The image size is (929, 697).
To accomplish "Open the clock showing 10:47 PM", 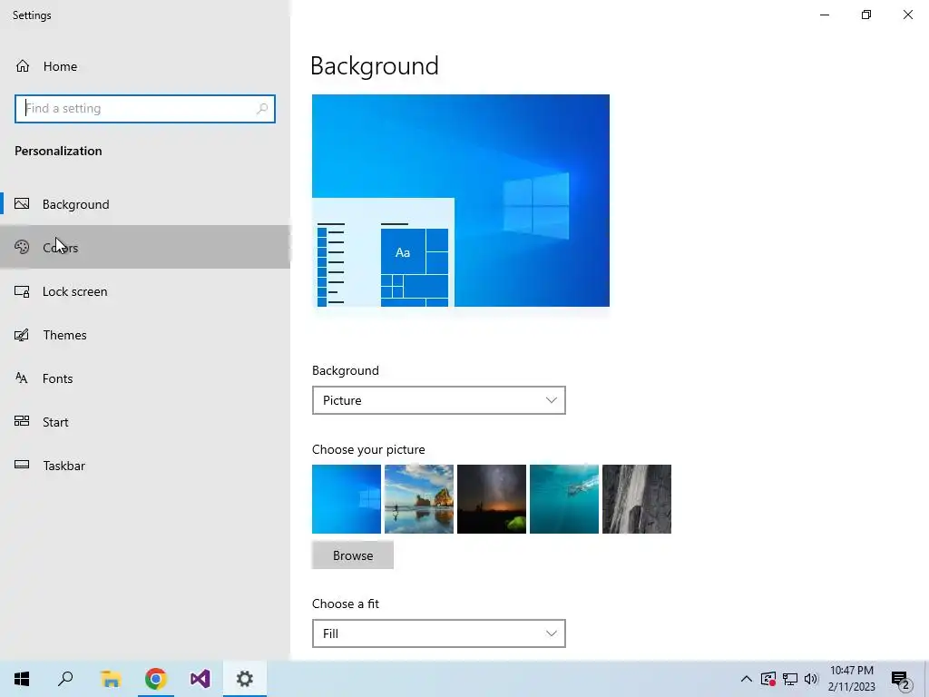I will tap(851, 679).
